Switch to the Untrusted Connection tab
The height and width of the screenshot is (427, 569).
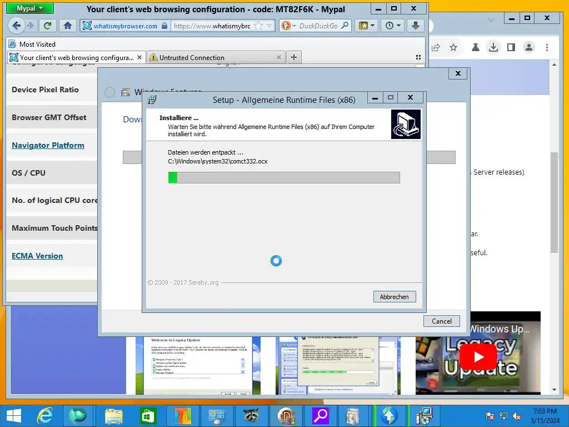(x=216, y=57)
